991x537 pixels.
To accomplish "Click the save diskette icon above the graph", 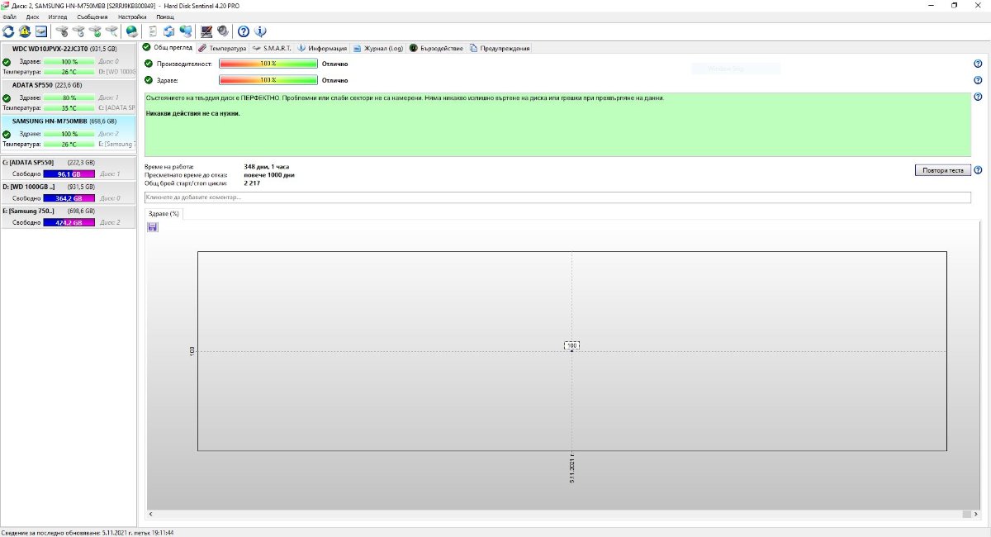I will (153, 226).
